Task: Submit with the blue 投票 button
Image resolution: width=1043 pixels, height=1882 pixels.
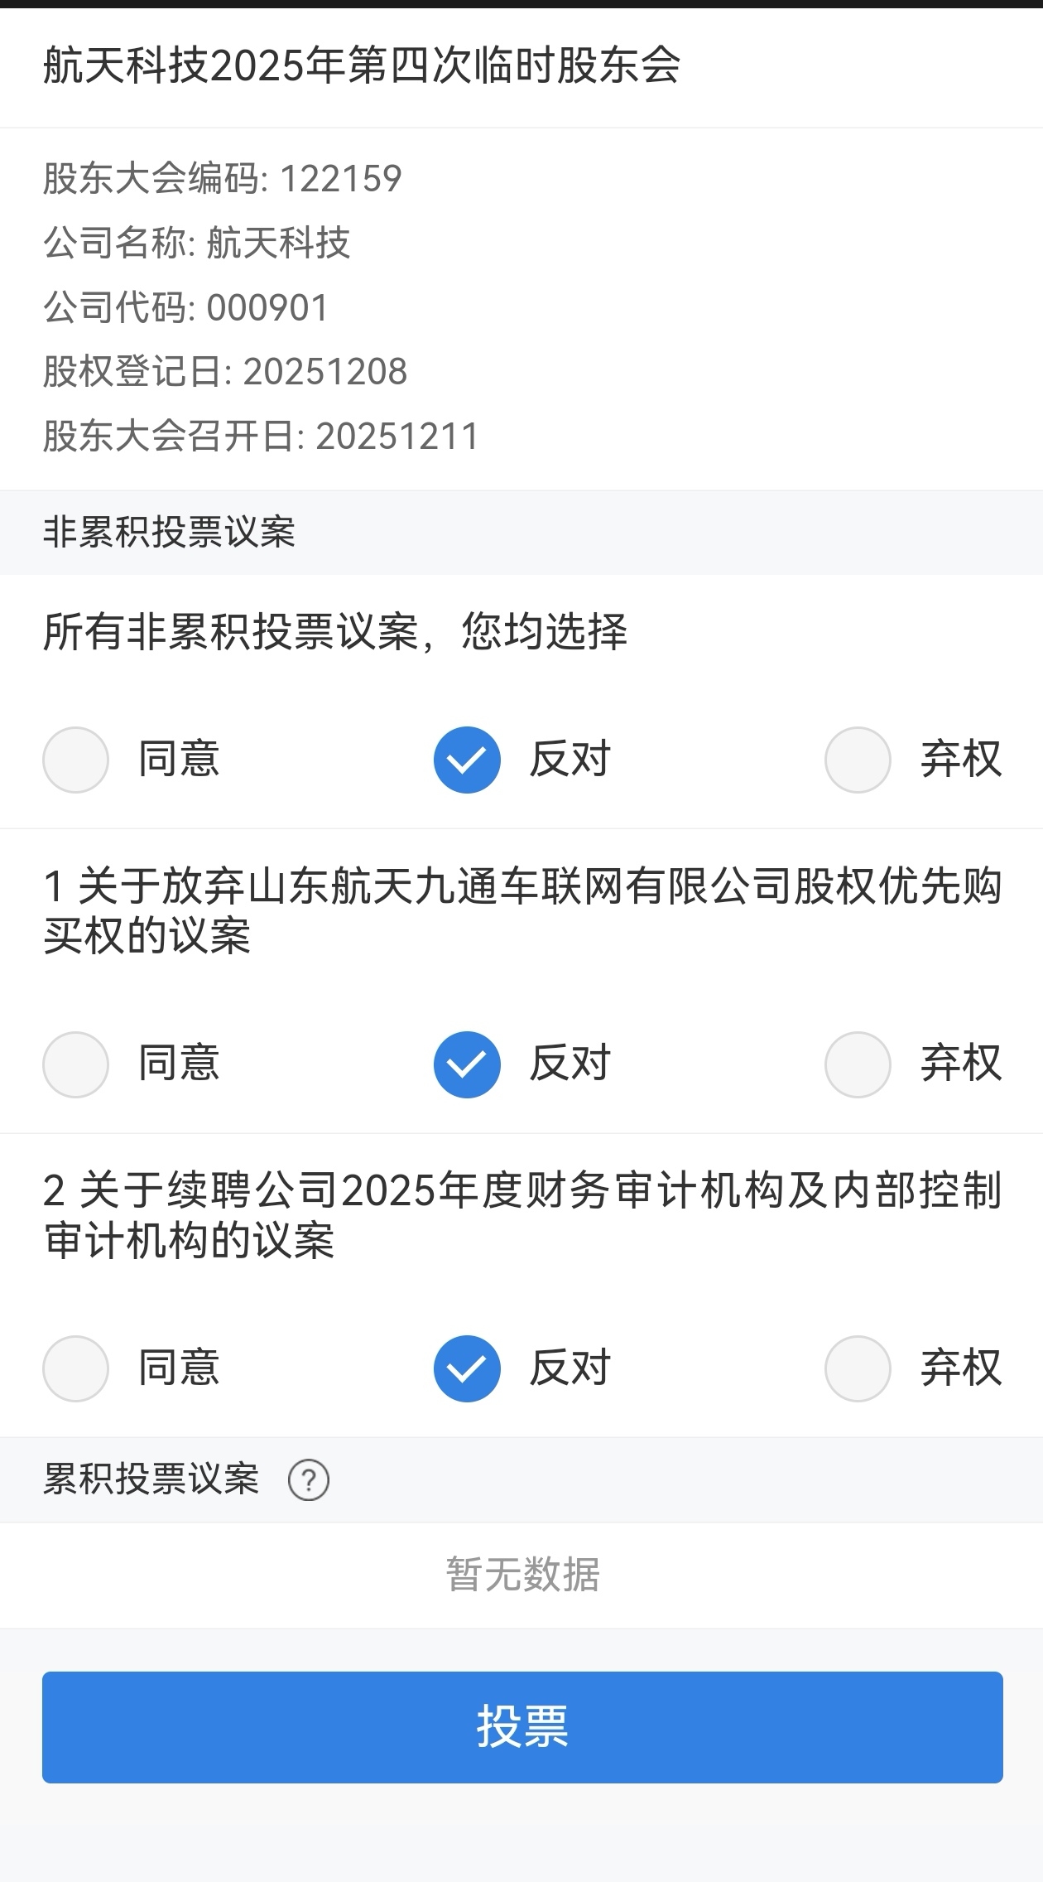Action: [x=522, y=1727]
